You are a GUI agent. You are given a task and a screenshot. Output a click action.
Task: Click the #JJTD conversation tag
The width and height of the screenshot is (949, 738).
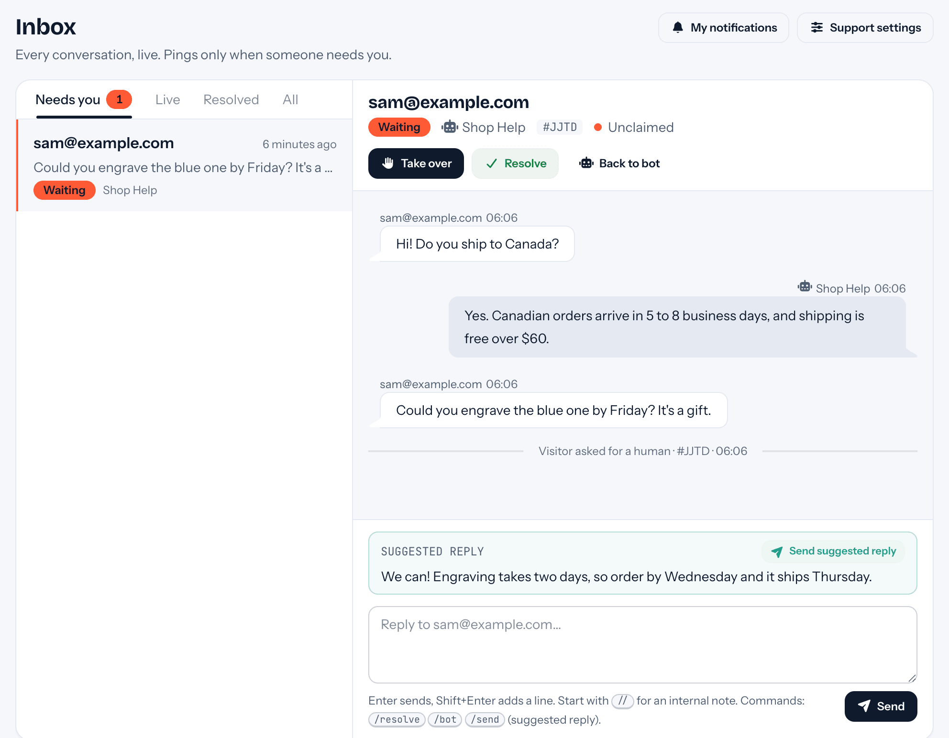pos(560,127)
